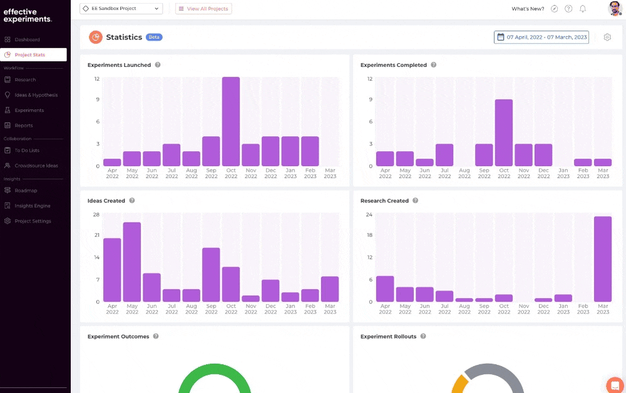Click the Oct 2022 bar in Experiments Launched

click(x=231, y=122)
